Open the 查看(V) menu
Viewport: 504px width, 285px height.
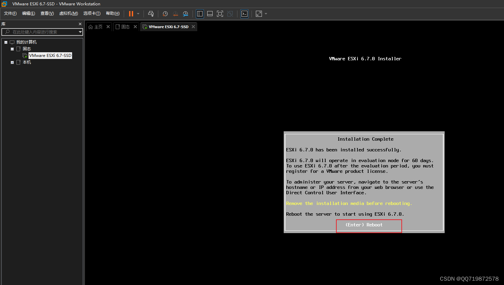pyautogui.click(x=47, y=13)
